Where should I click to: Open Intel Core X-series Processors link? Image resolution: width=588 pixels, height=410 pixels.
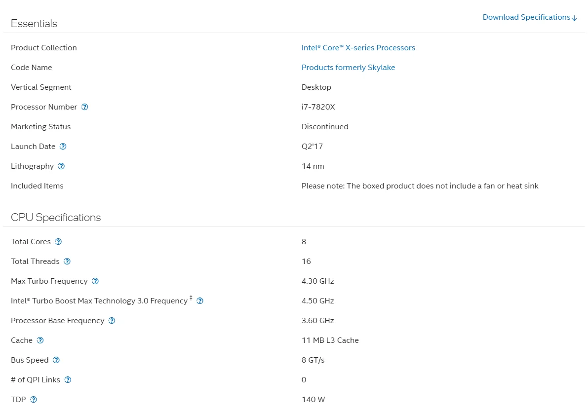[x=358, y=48]
